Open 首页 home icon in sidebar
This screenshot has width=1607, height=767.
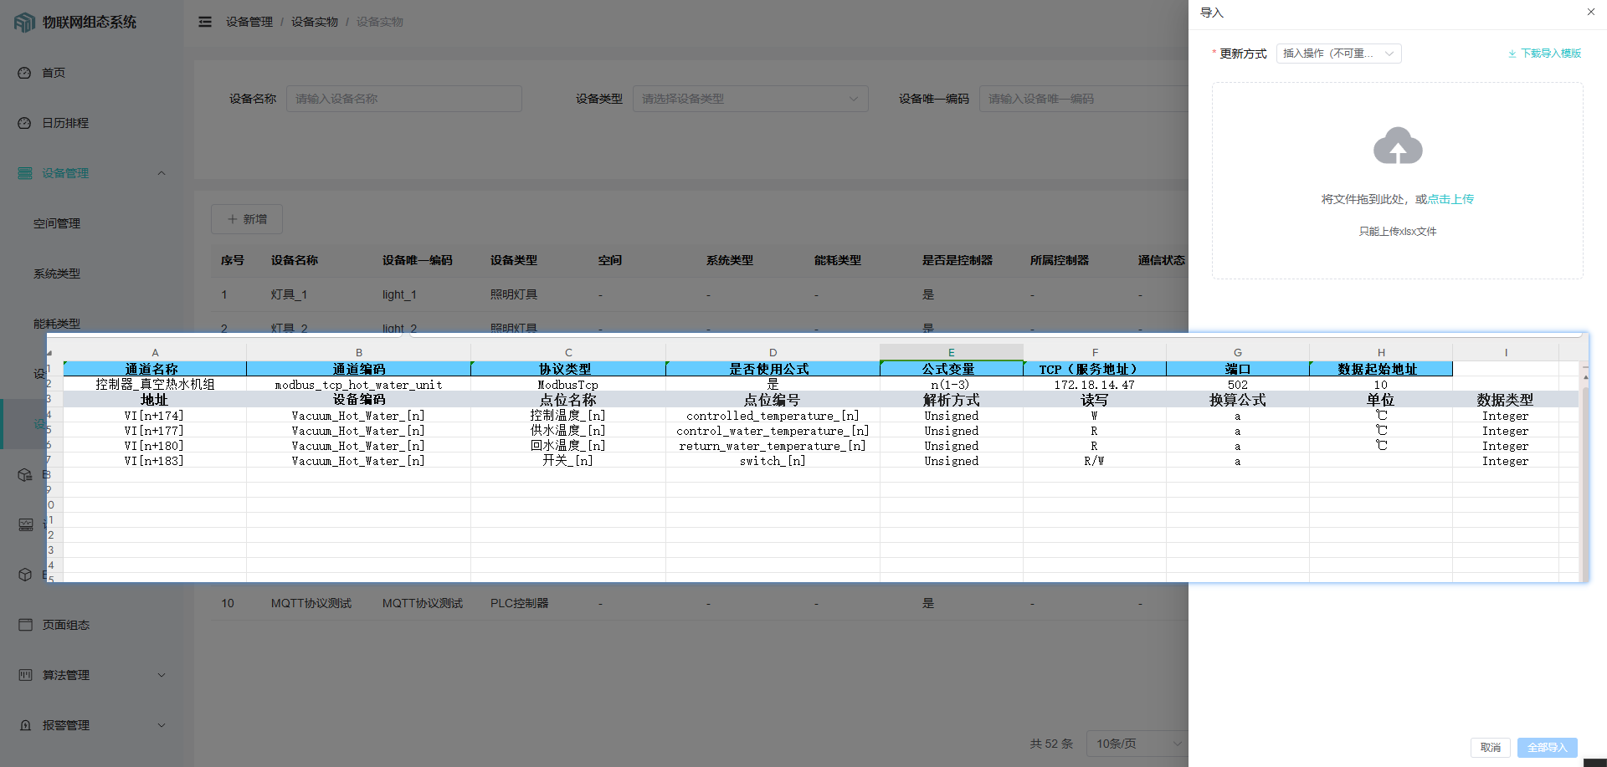(24, 73)
